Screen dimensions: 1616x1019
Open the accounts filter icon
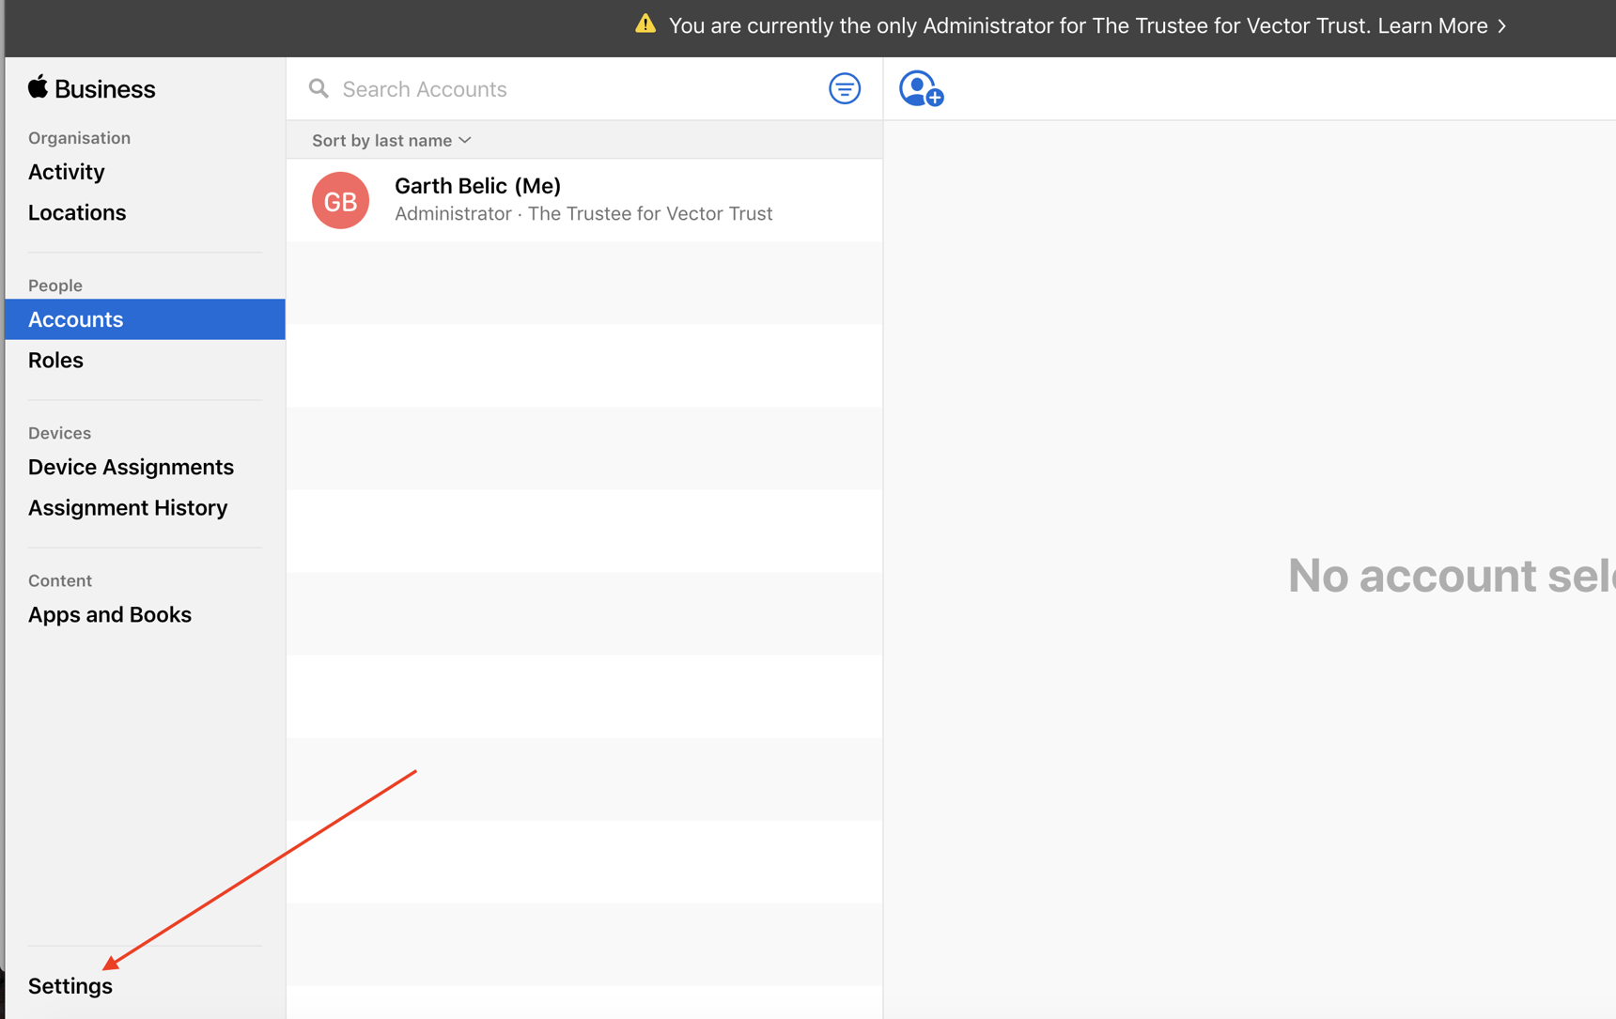pos(844,88)
